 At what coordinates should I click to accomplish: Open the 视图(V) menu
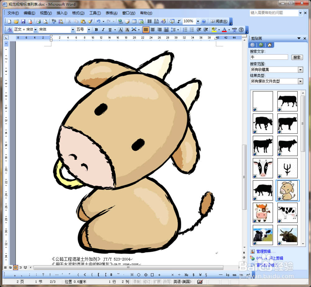(46, 13)
